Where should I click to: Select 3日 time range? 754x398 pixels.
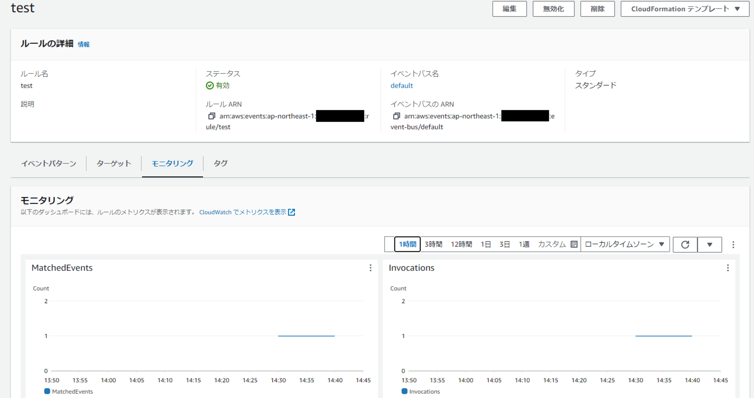pos(505,244)
